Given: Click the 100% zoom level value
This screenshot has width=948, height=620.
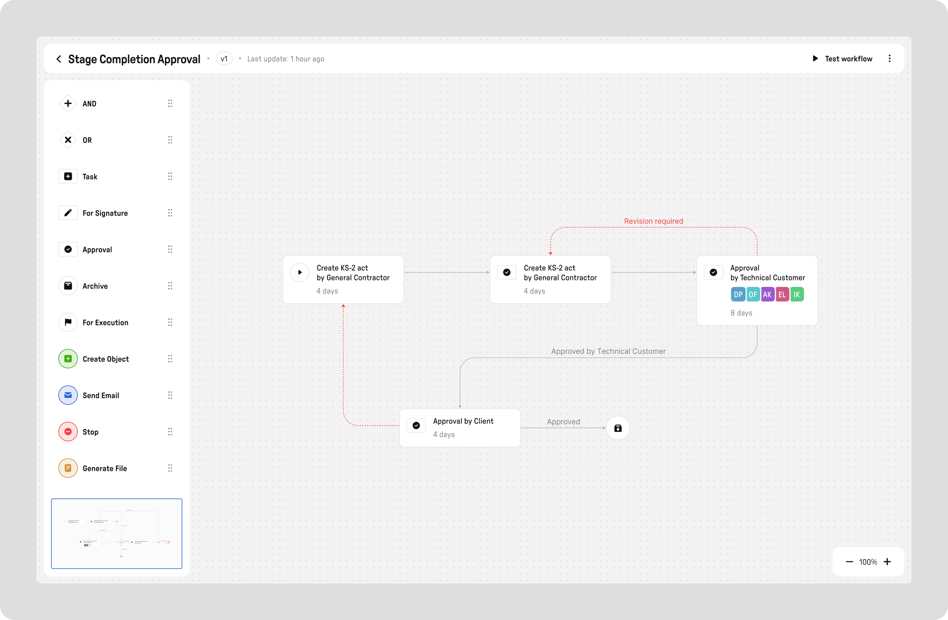Looking at the screenshot, I should [868, 562].
